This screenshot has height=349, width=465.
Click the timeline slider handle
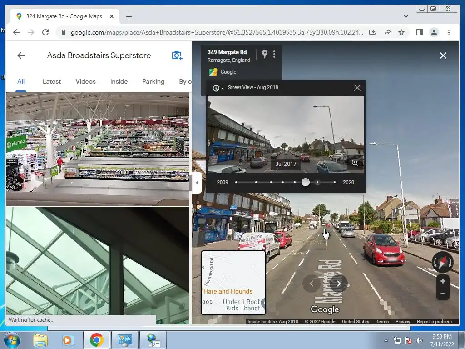point(306,182)
